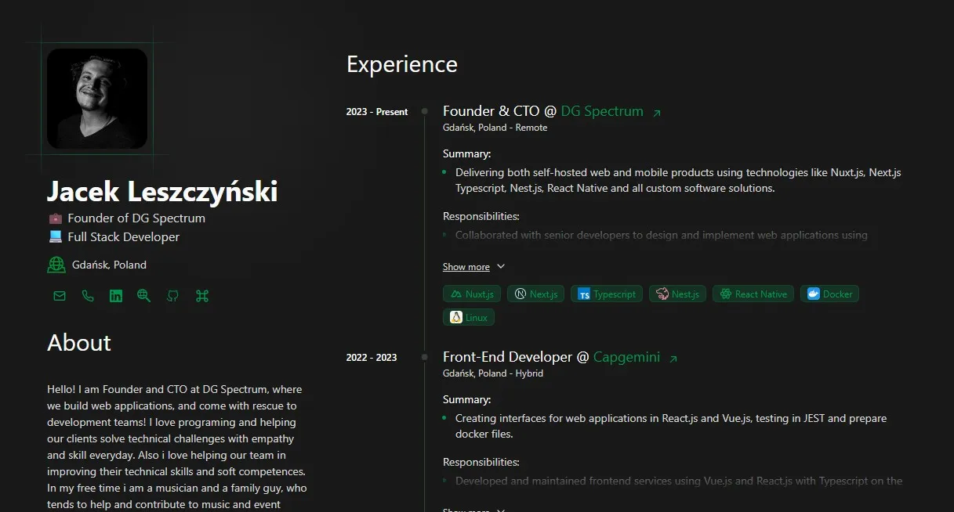Click the command symbol icon
Screen dimensions: 954x512
[x=201, y=295]
